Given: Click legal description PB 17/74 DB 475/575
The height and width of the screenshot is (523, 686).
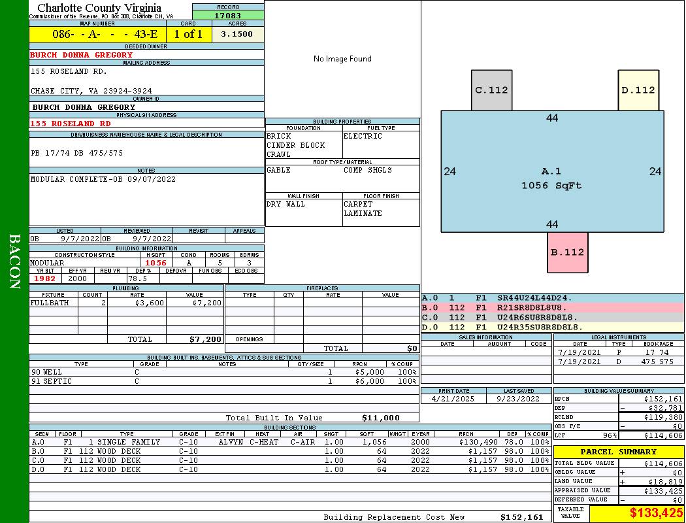Looking at the screenshot, I should [x=77, y=153].
